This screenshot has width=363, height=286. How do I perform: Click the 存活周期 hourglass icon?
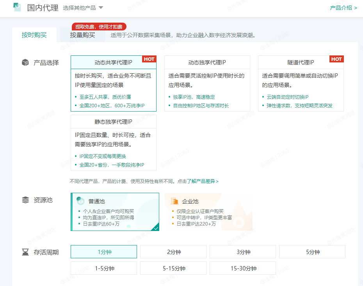[25, 252]
